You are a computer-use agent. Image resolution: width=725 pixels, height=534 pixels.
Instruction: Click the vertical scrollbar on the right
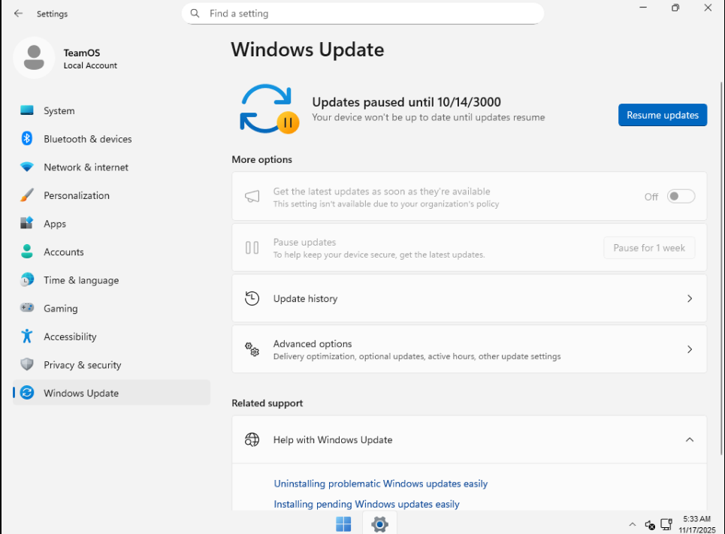tap(721, 268)
